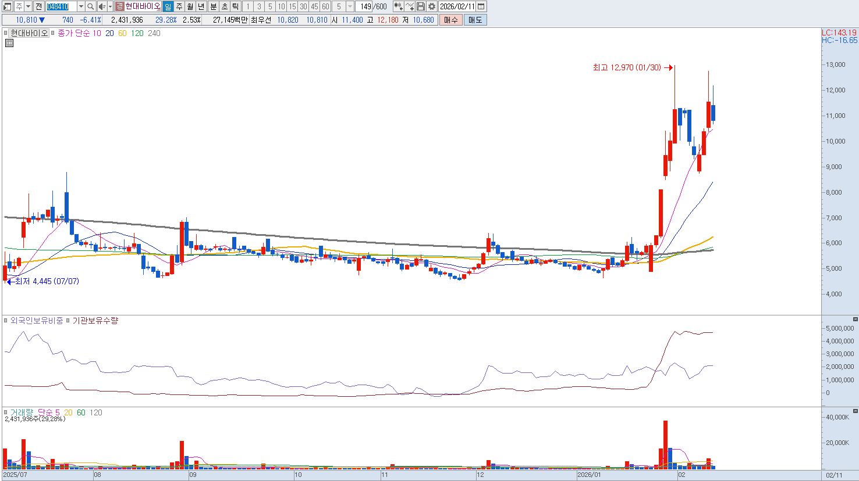Click the line drawing tool icon

[410, 6]
